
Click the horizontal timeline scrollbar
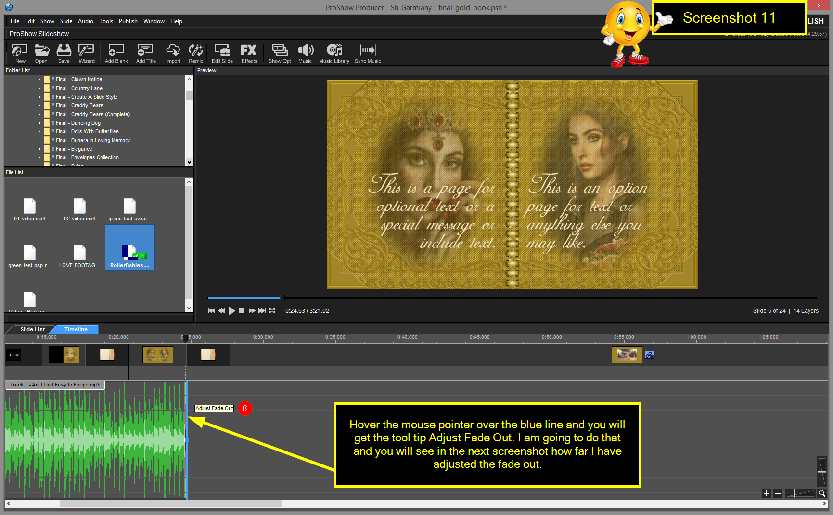click(x=171, y=503)
